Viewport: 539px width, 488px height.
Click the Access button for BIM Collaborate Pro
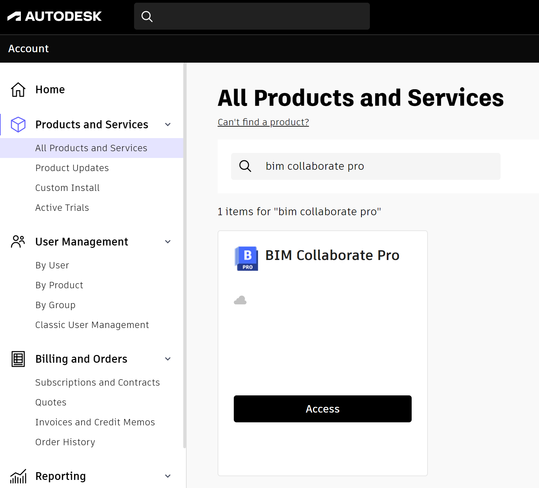coord(322,409)
